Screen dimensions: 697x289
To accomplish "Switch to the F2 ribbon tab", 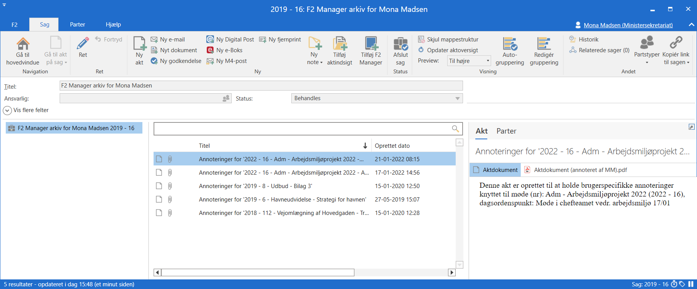I will click(x=15, y=25).
